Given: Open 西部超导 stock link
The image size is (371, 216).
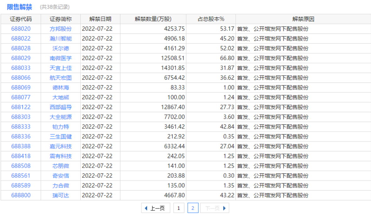Looking at the screenshot, I should coord(61,107).
